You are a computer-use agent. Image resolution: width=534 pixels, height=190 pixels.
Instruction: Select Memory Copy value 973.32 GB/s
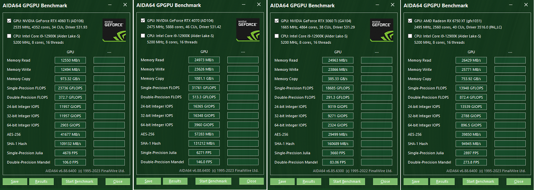tap(70, 79)
